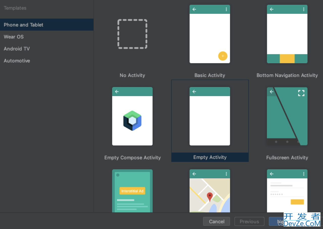Choose the Empty Activity template preview
The width and height of the screenshot is (323, 229).
[x=210, y=116]
